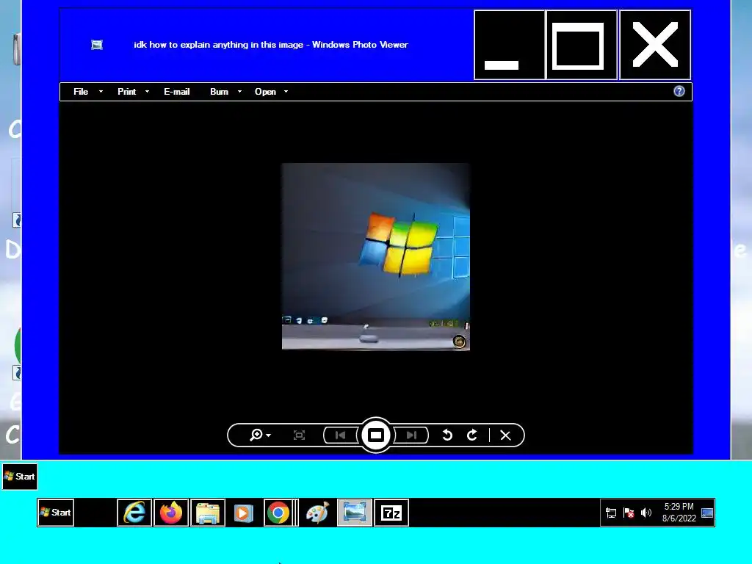752x564 pixels.
Task: Open File Explorer from the taskbar
Action: pos(208,512)
